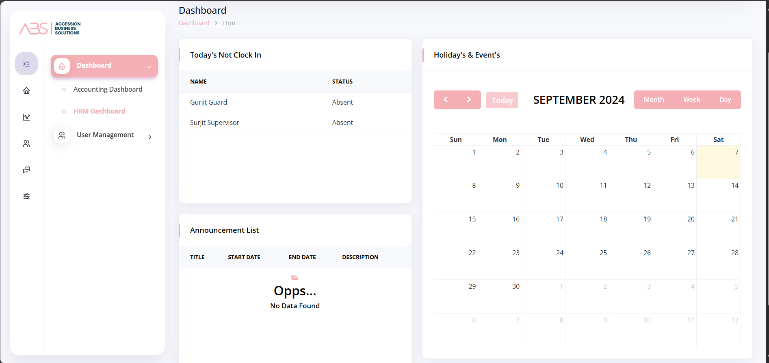
Task: Switch calendar to Day view
Action: (725, 100)
